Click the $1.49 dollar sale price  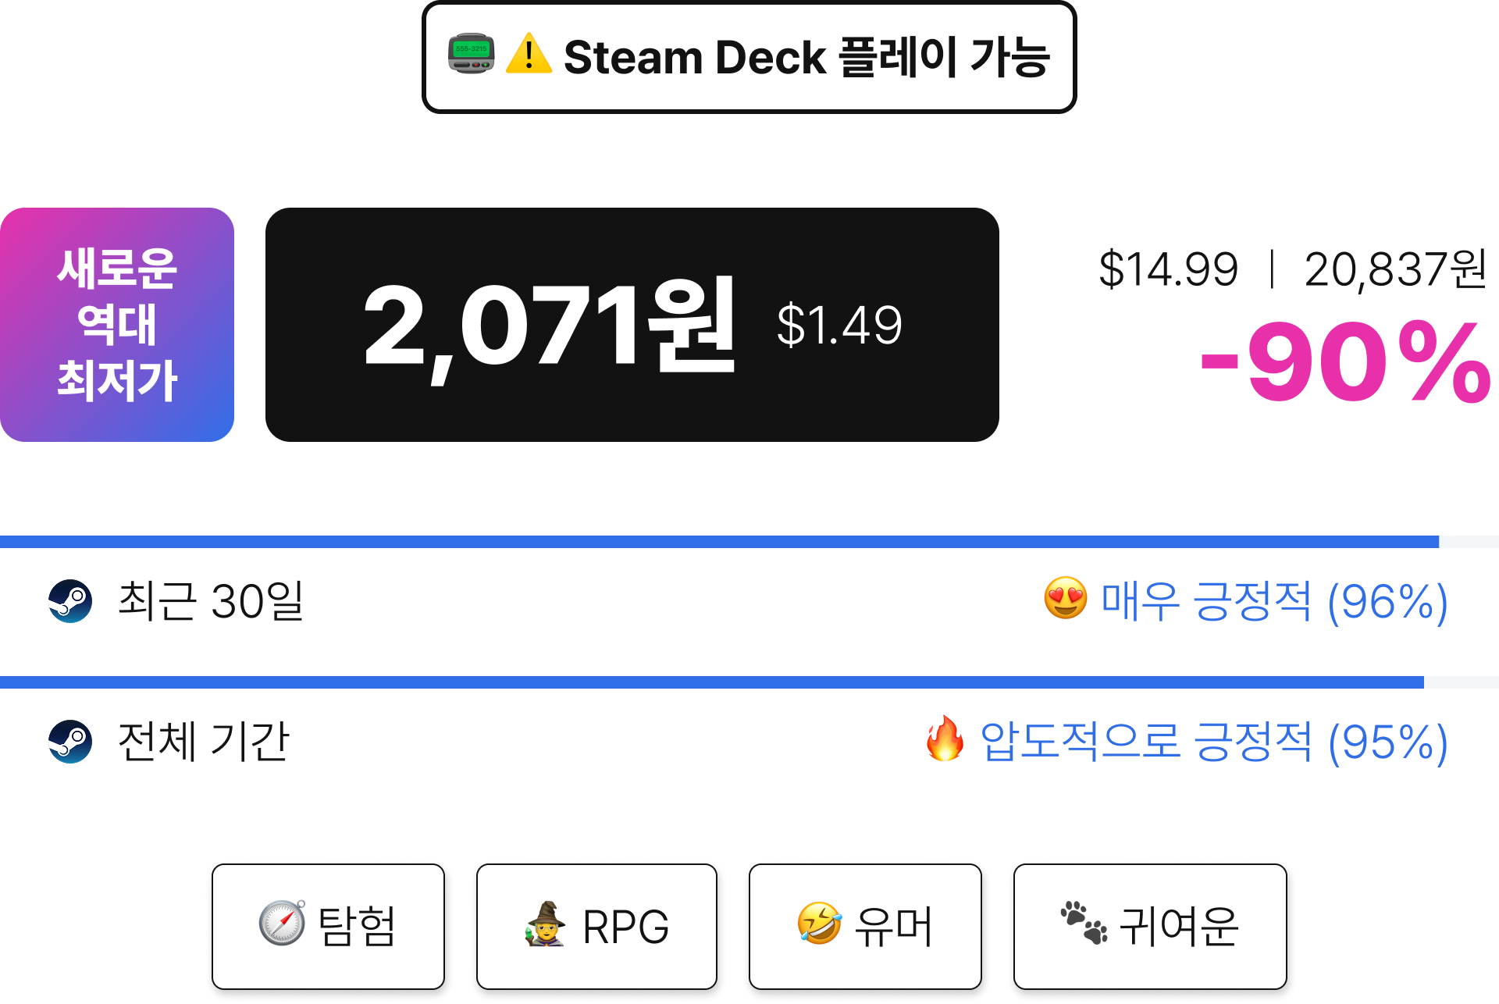839,325
